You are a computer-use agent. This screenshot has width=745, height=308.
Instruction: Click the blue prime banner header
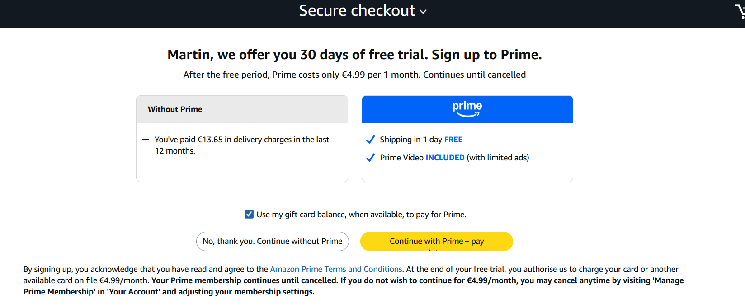(x=467, y=109)
